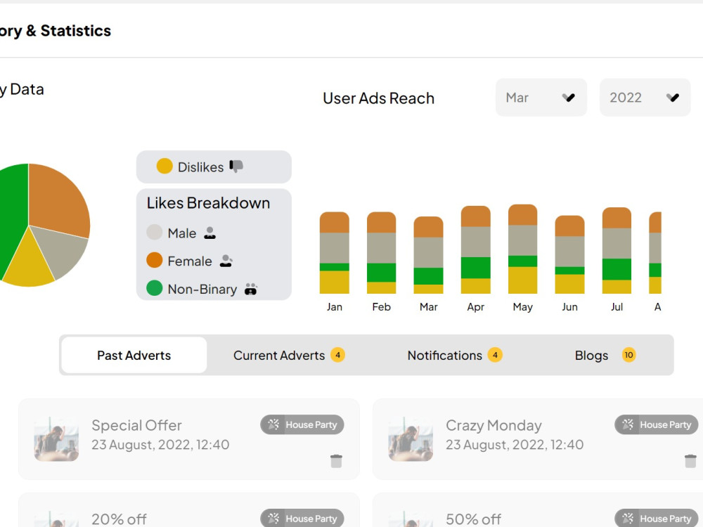Click the House Party tag on 20% off
The image size is (703, 527).
pos(302,518)
